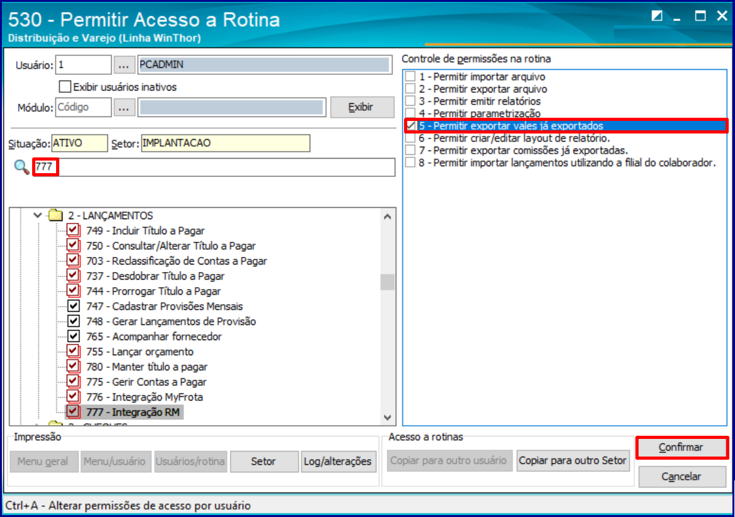Click the Módulo Código field
Viewport: 735px width, 517px height.
tap(83, 107)
